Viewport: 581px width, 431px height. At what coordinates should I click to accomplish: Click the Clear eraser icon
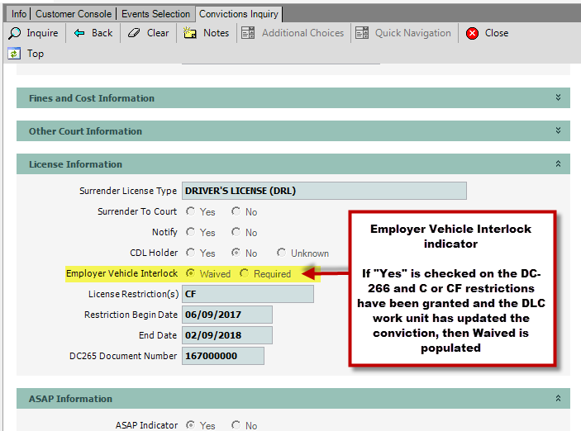pos(134,33)
